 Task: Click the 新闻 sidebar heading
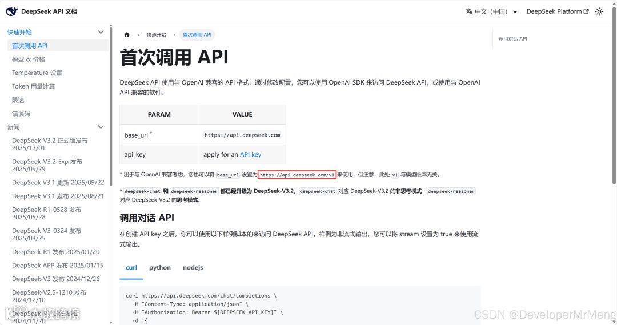pos(13,127)
